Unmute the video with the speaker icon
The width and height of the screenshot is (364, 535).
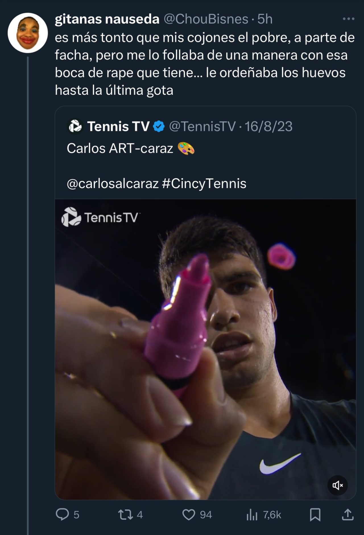pos(338,485)
